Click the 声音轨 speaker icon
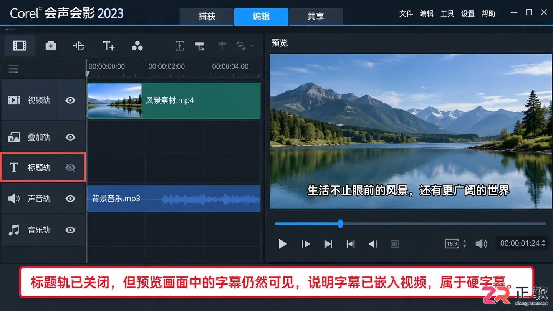 point(14,199)
